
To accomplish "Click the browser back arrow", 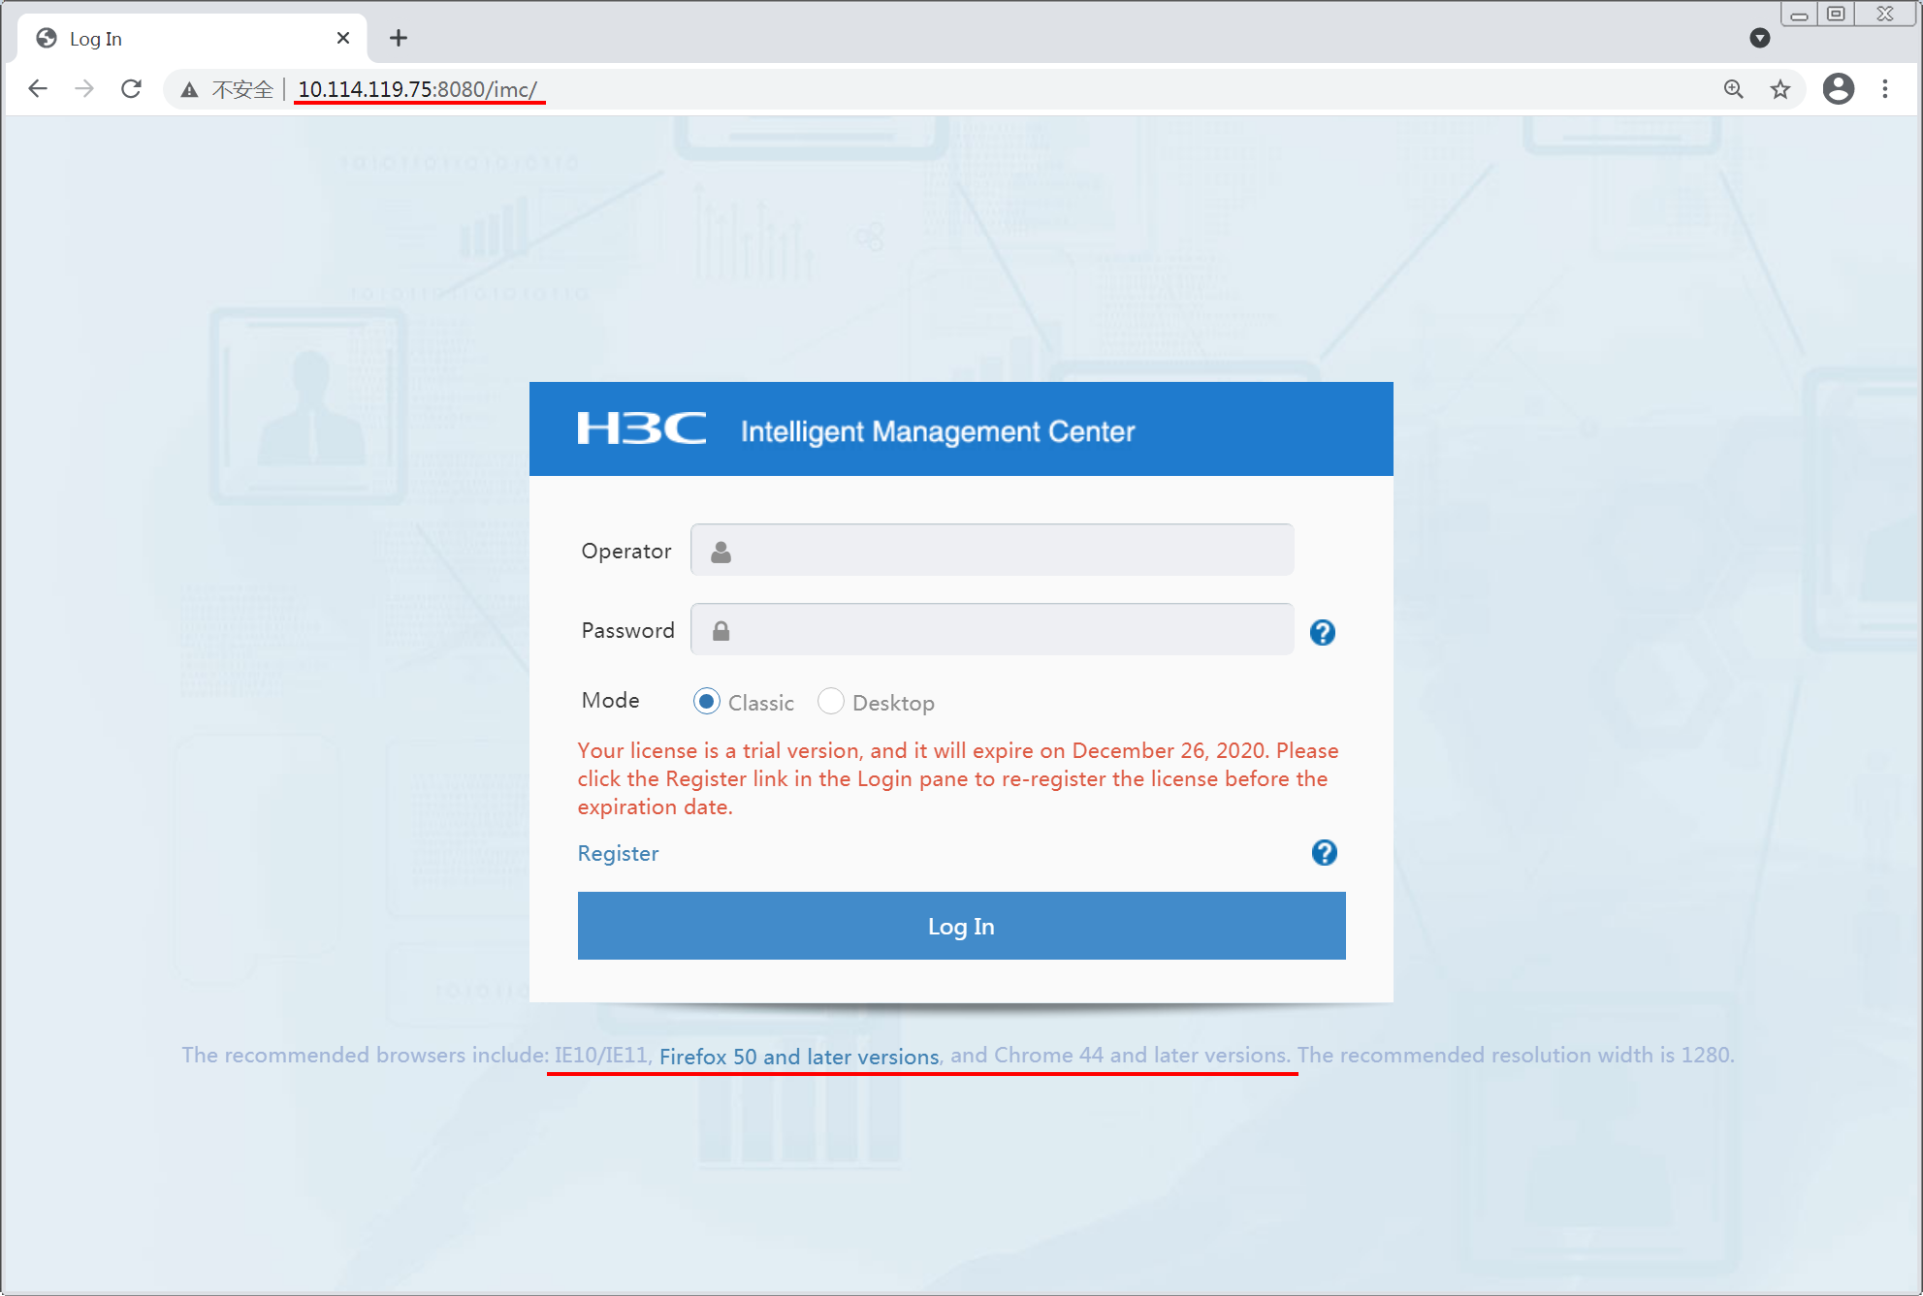I will point(38,89).
